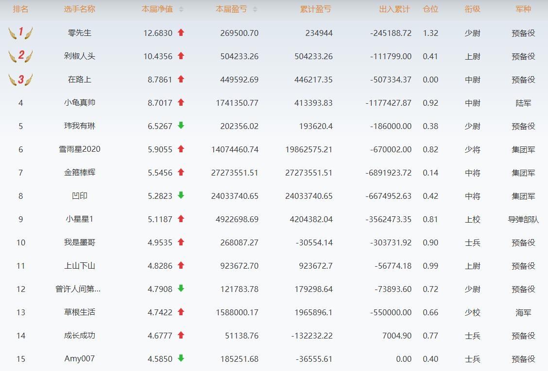The height and width of the screenshot is (371, 548).
Task: Click the 军种 column header
Action: (523, 9)
